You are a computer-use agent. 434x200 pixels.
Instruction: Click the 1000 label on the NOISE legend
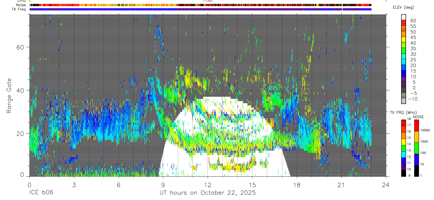424,141
